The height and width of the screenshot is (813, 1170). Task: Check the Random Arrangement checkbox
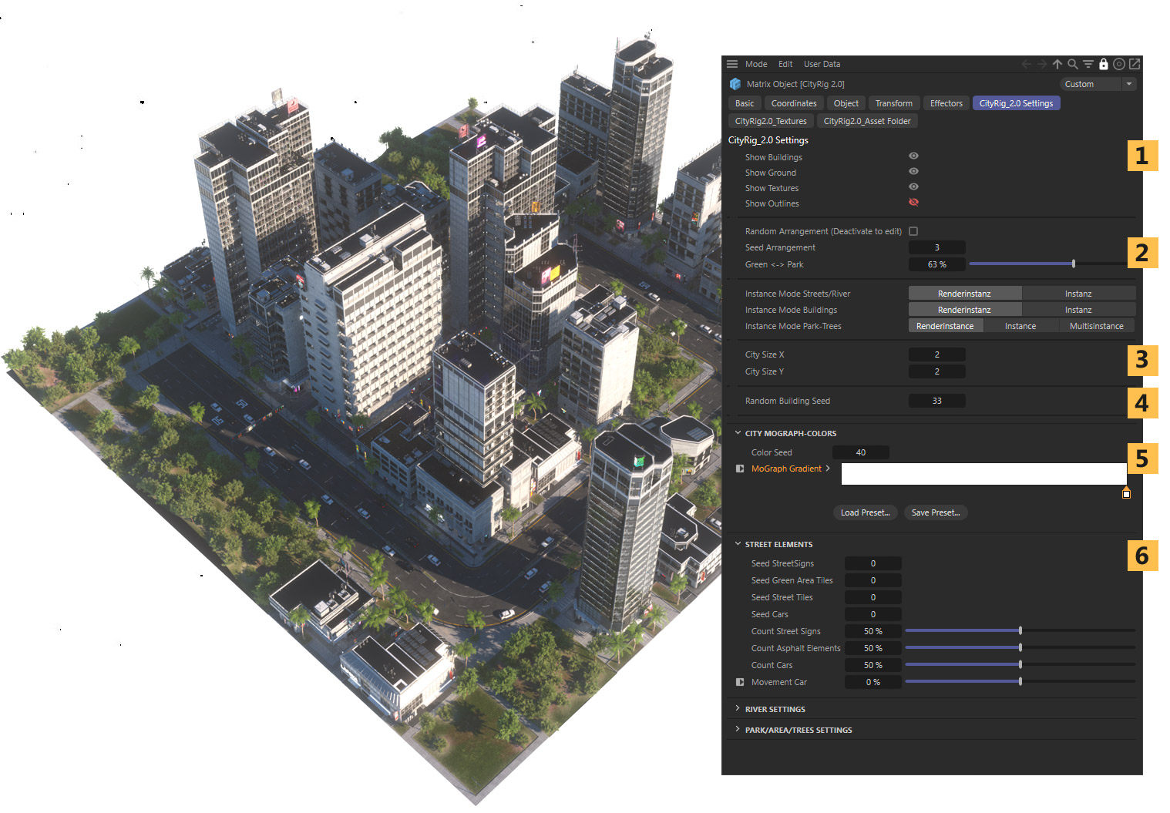coord(913,231)
